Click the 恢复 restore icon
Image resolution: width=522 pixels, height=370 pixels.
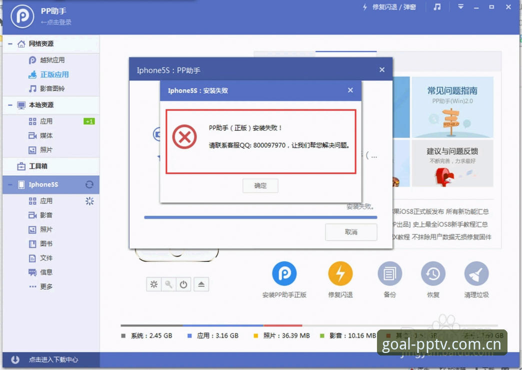click(x=433, y=274)
